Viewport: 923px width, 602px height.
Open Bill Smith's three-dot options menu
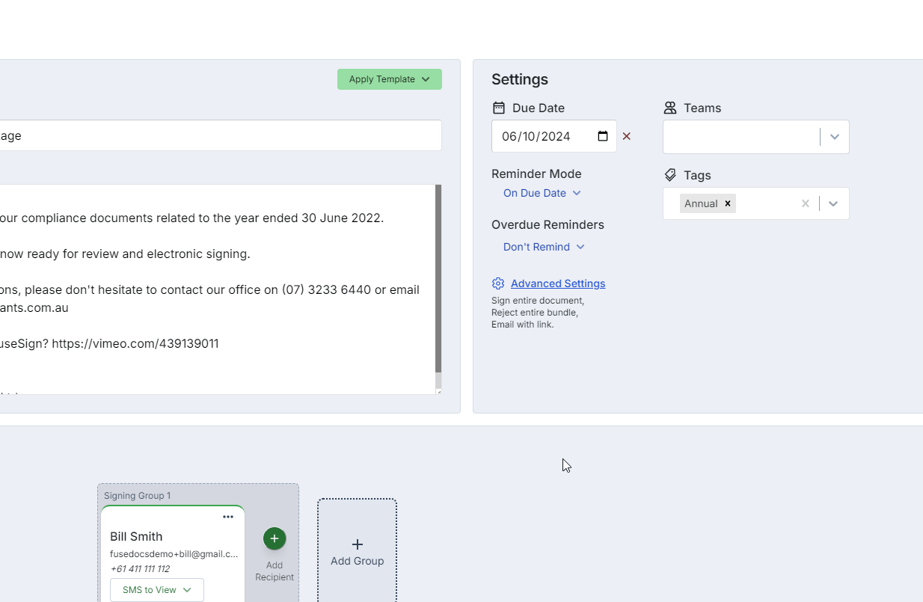tap(228, 517)
